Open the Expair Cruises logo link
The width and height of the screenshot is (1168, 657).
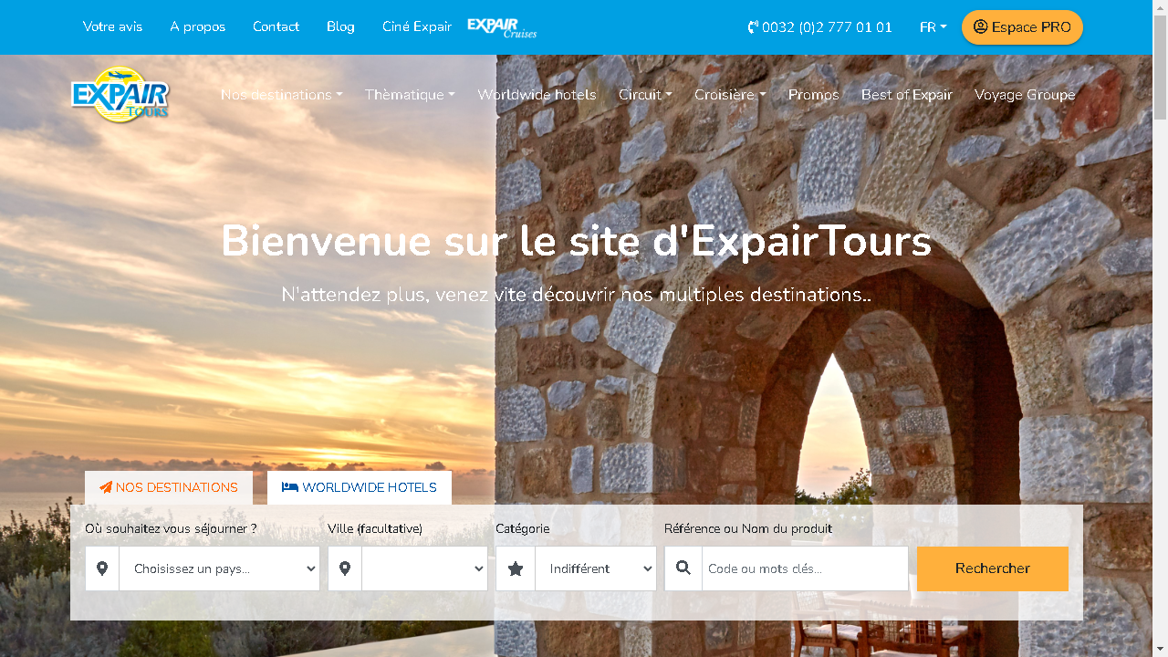[x=502, y=27]
